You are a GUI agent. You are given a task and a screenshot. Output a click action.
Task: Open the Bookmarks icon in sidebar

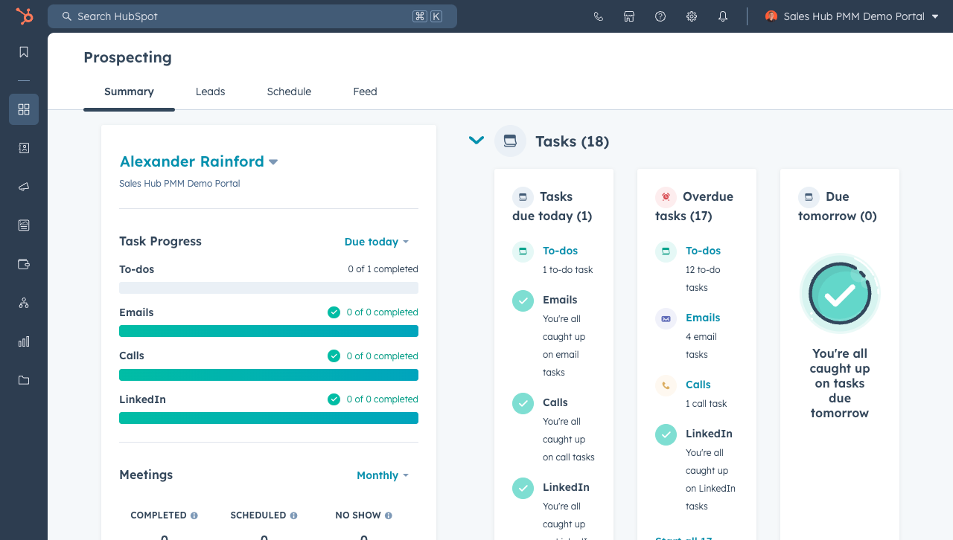pos(24,52)
